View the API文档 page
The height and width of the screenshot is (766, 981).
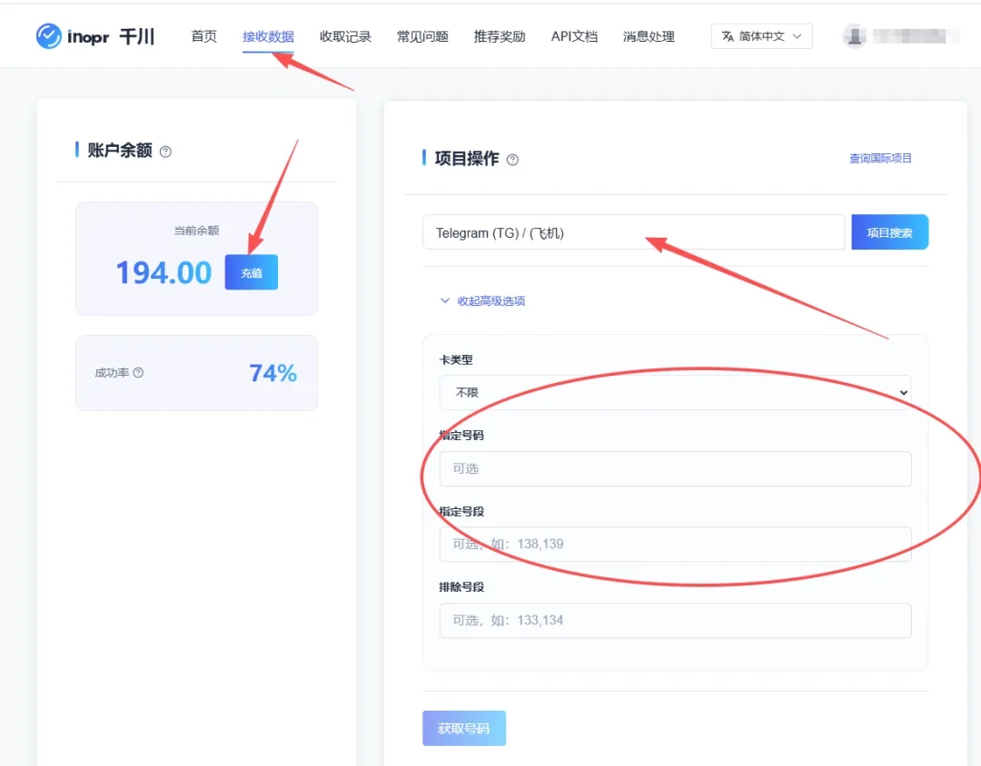point(574,36)
